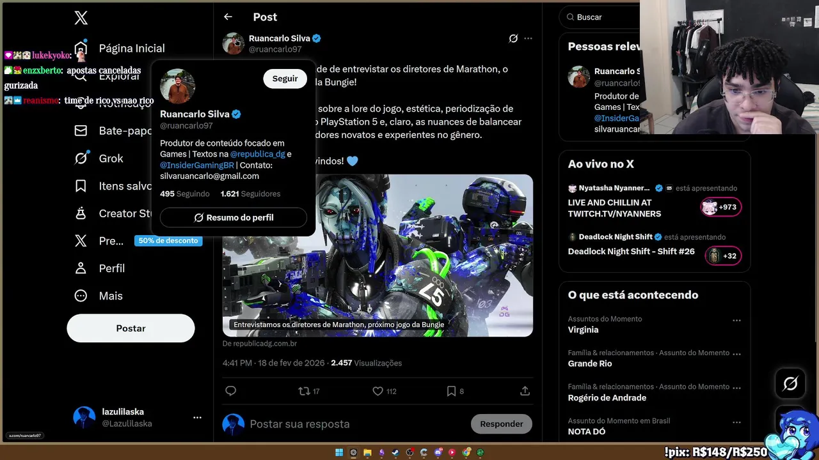The image size is (819, 460).
Task: View 1.621 Seguidores list
Action: point(250,194)
